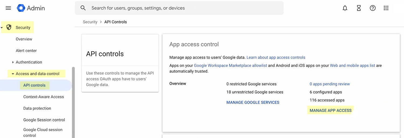Click the Security breadcrumb link
The image size is (404, 138).
90,22
